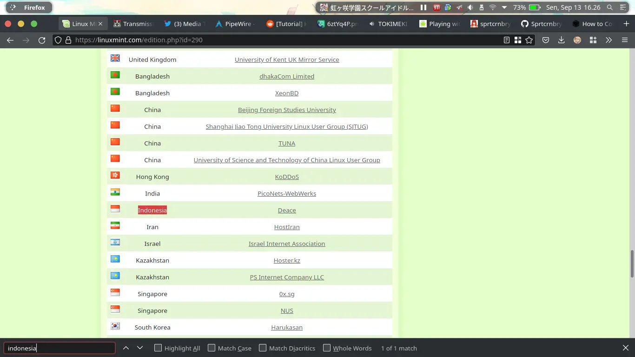
Task: Switch to the Playing wit tab
Action: coord(438,24)
